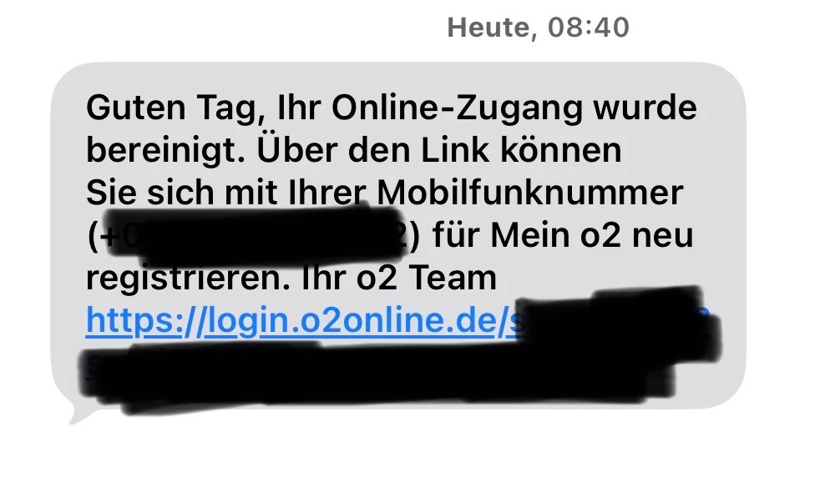Click the word 'Link' in message
Image resolution: width=825 pixels, height=477 pixels.
tap(455, 150)
